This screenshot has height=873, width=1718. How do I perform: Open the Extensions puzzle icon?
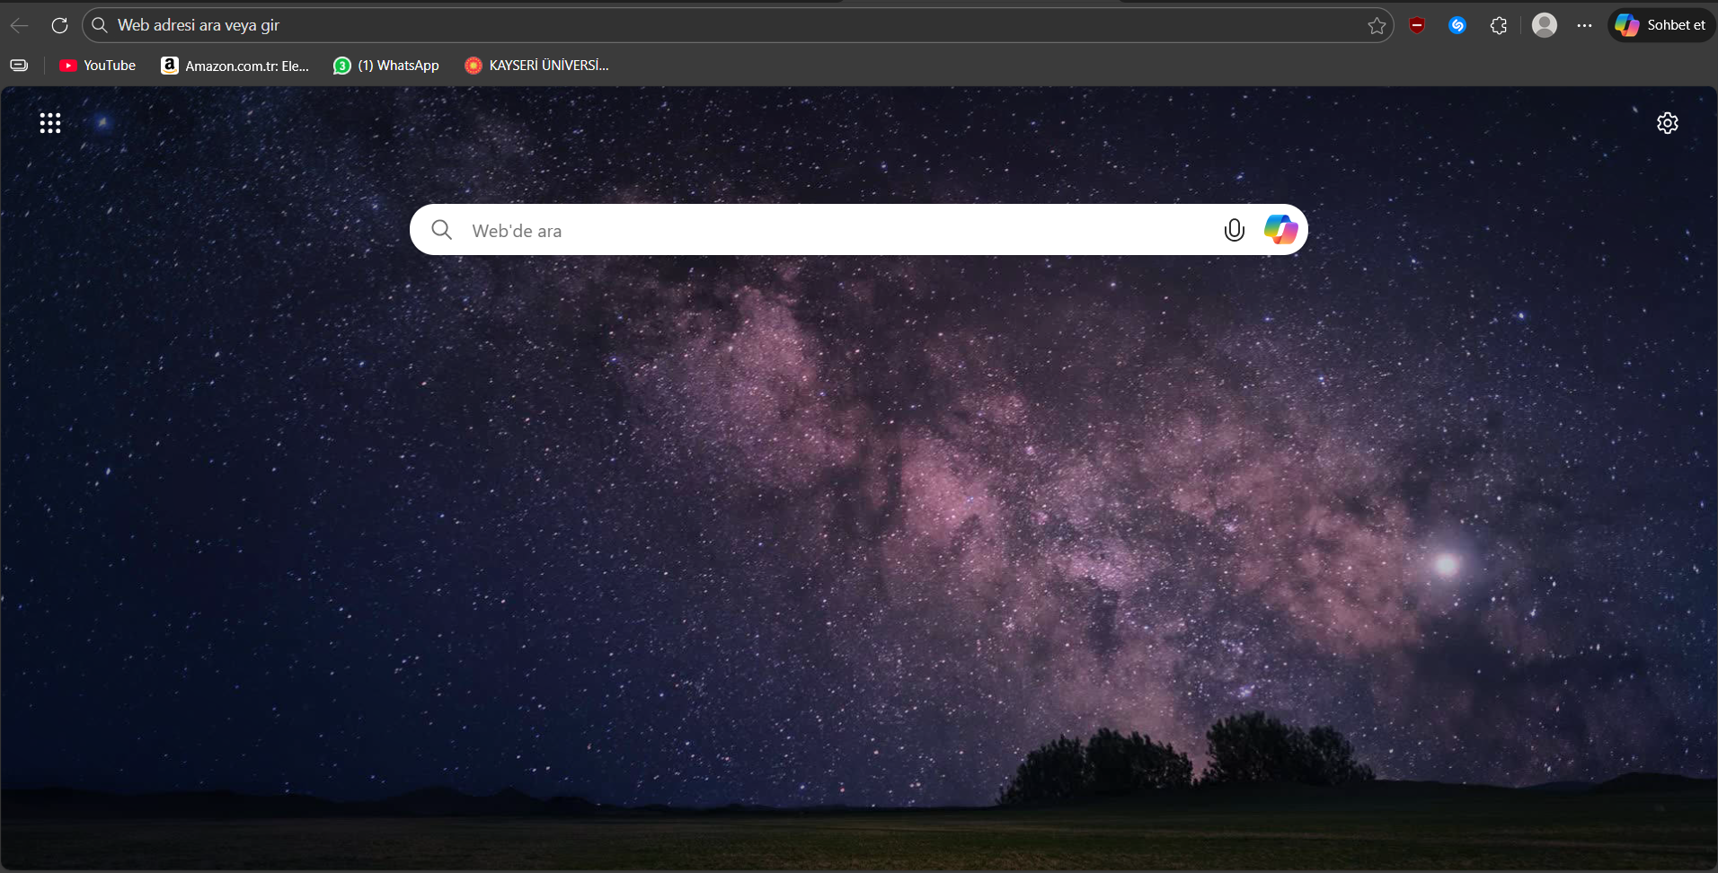tap(1498, 25)
